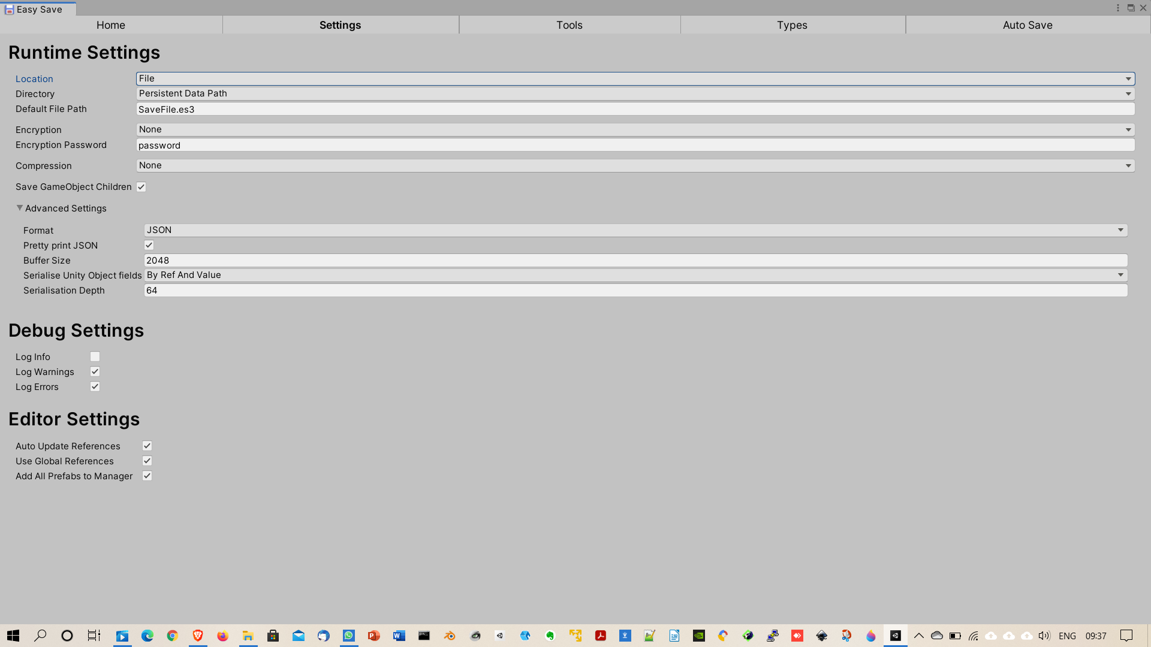The image size is (1151, 647).
Task: Uncheck Auto Update References
Action: coord(147,446)
